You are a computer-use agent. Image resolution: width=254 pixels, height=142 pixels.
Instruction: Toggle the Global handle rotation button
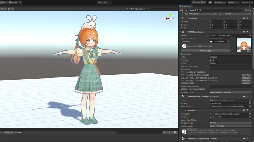point(13,2)
